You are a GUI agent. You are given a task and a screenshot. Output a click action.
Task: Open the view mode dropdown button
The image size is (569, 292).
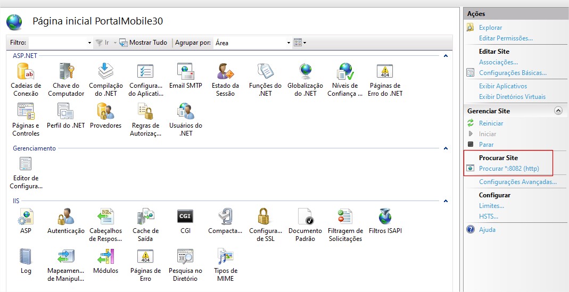[x=300, y=43]
